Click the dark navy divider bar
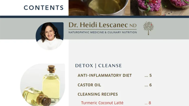Viewport: 189px width, 106px height. click(94, 17)
